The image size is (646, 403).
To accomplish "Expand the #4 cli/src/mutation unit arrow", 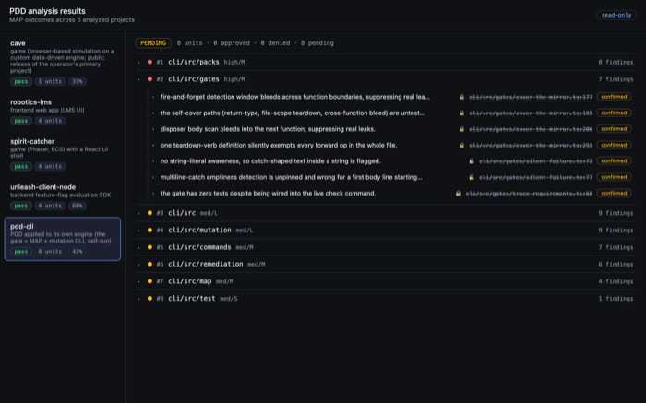I will coord(138,231).
